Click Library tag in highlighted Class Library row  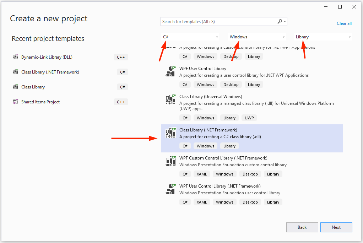tap(229, 146)
